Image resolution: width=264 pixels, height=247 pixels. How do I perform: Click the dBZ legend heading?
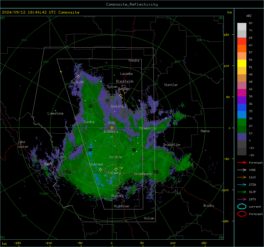click(x=249, y=16)
